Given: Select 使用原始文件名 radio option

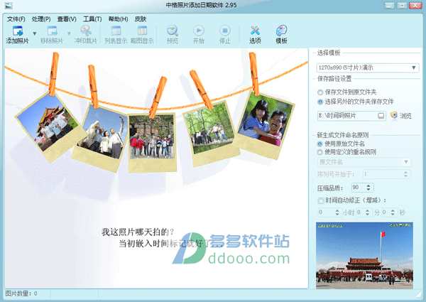Looking at the screenshot, I should tap(319, 144).
